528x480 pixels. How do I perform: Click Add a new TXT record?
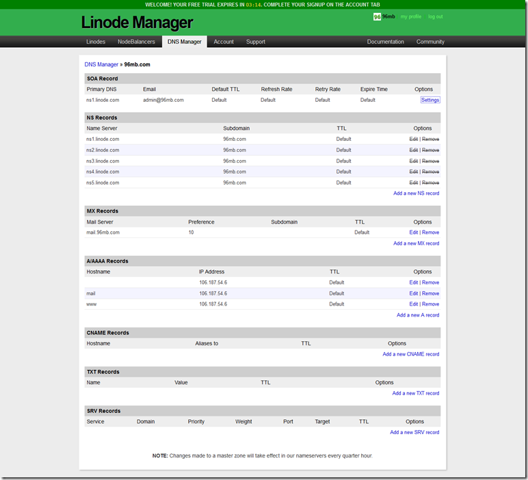coord(416,393)
